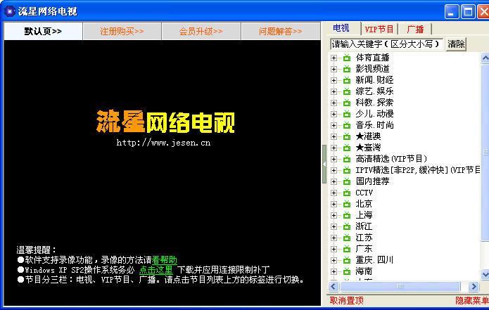The image size is (489, 310).
Task: Select the ★臺灣 tree item
Action: click(368, 148)
